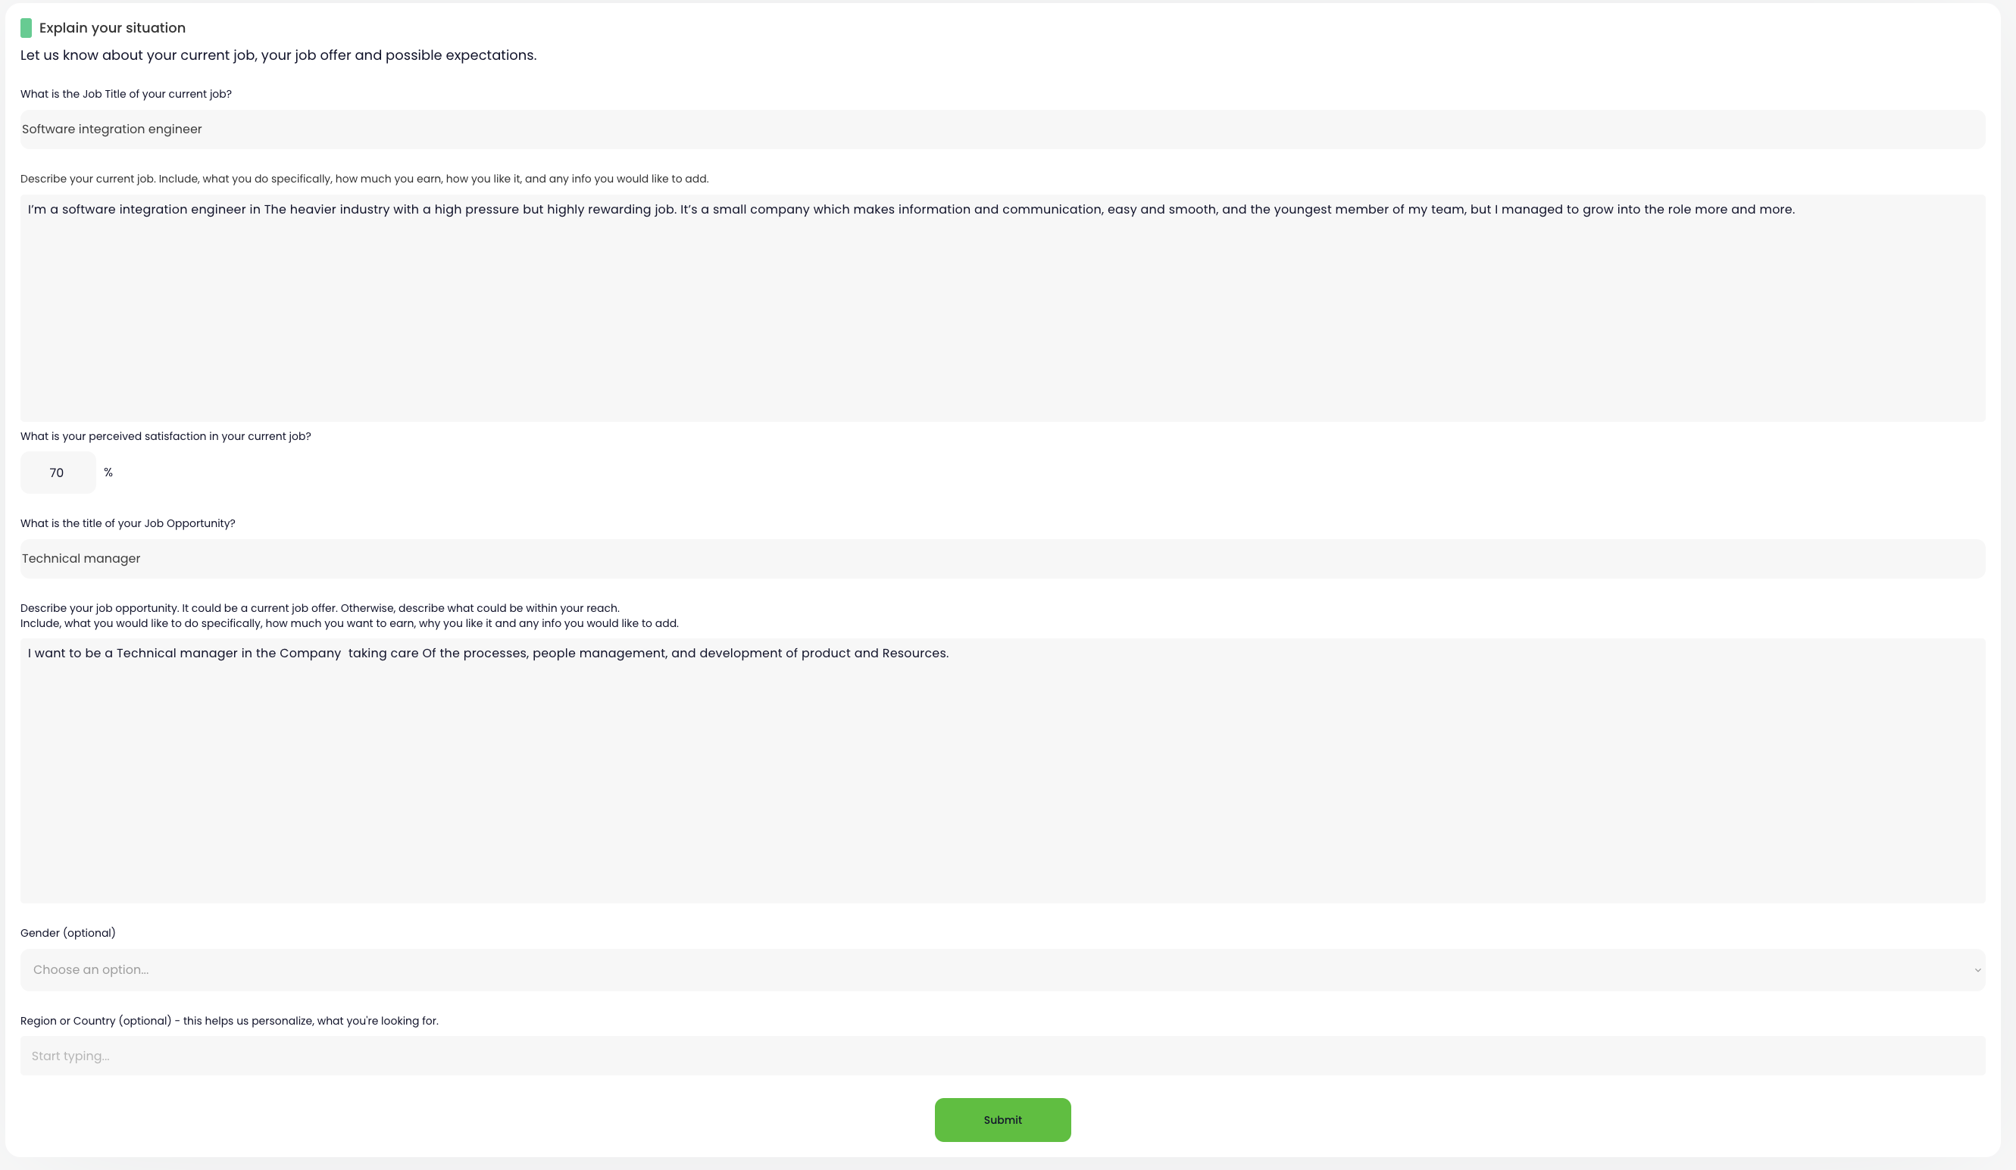Click the perceived satisfaction question label

pyautogui.click(x=165, y=436)
